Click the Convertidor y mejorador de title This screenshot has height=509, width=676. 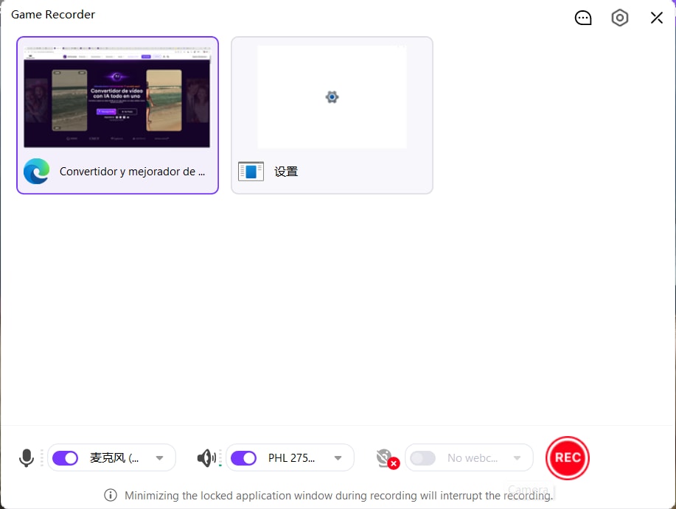(x=133, y=172)
